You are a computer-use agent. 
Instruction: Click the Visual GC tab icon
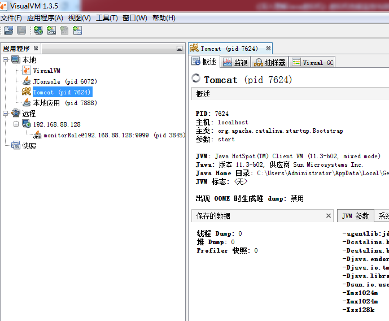pos(296,62)
